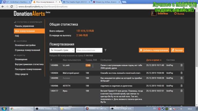Viewport: 198px width, 111px height.
Task: Click the Система column header
Action: (x=170, y=60)
